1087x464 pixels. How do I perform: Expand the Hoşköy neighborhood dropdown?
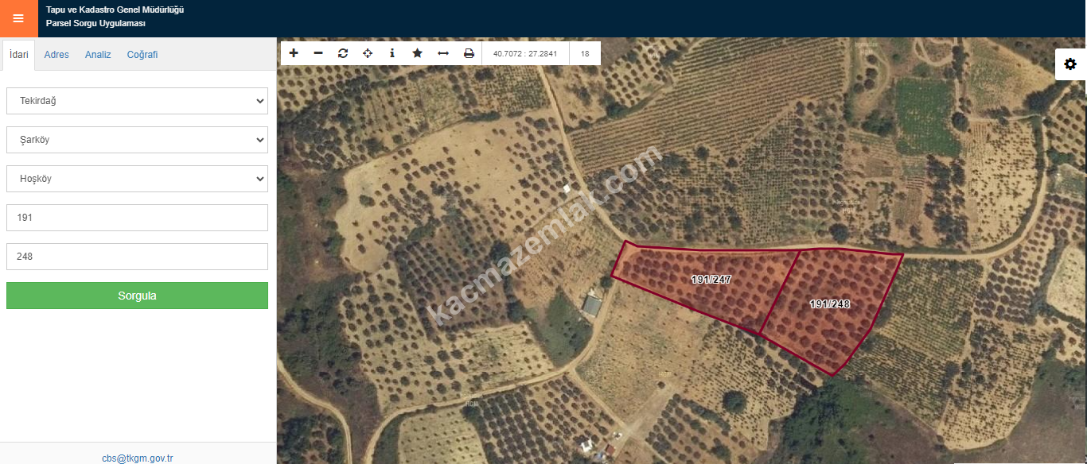point(137,179)
